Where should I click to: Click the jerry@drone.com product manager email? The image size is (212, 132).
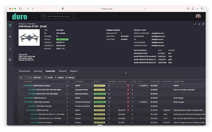coord(158,33)
